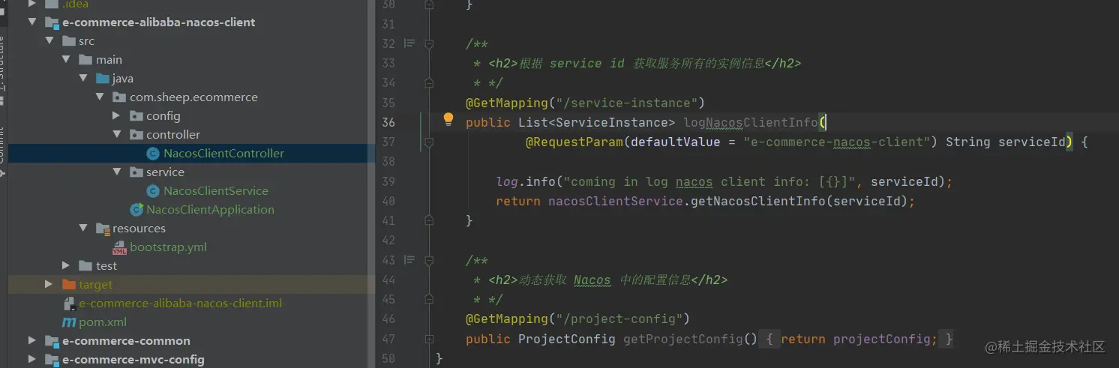Collapse the resources folder arrow
1119x368 pixels.
tap(83, 229)
